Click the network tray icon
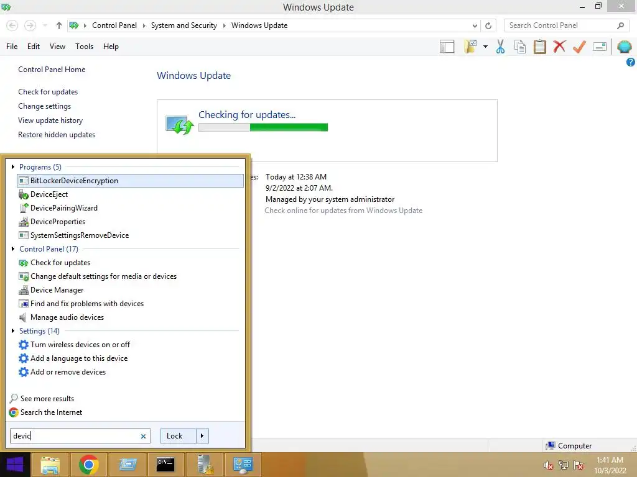This screenshot has width=637, height=477. click(564, 465)
